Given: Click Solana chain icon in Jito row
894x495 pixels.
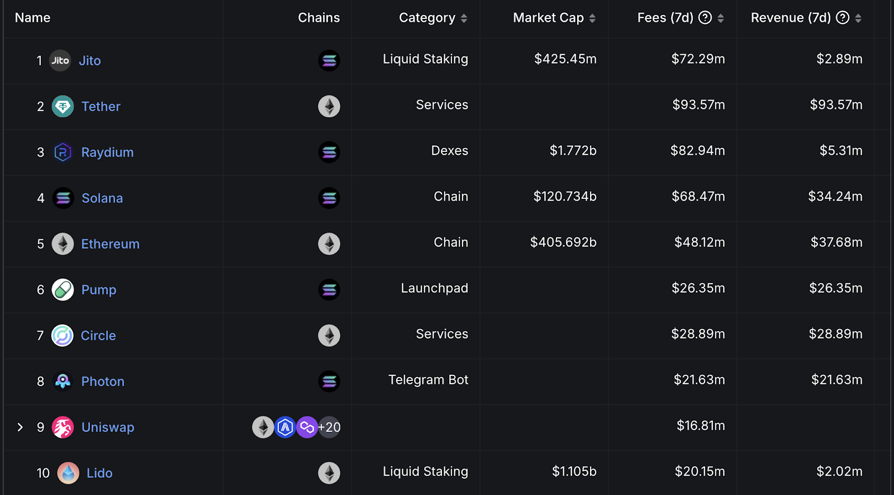Looking at the screenshot, I should click(329, 60).
